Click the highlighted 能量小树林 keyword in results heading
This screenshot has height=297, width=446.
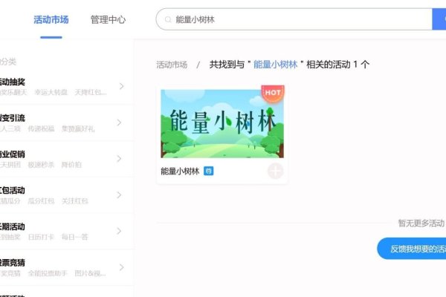[x=275, y=65]
